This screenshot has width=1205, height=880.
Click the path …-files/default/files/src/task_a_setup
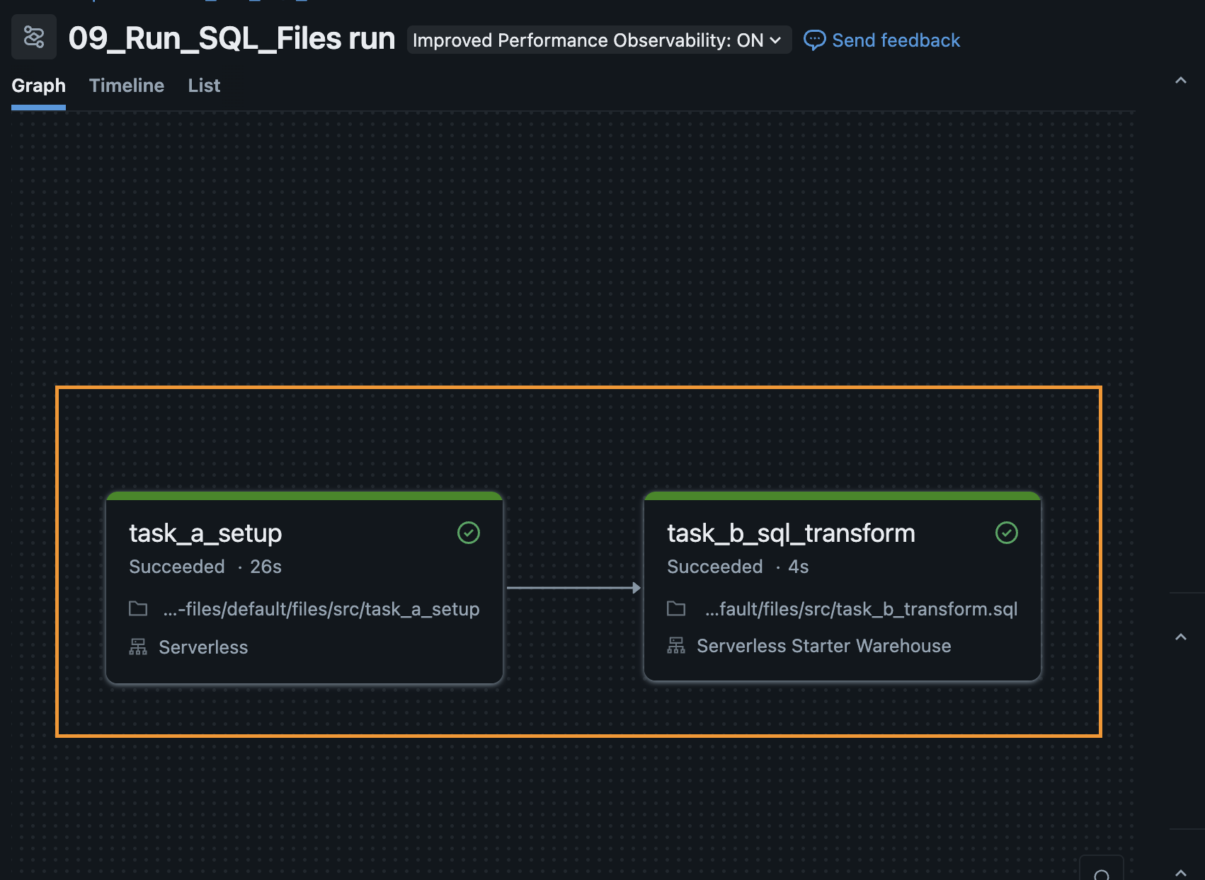321,609
